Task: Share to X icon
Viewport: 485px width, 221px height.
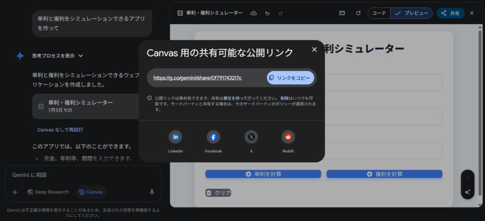Action: click(251, 137)
